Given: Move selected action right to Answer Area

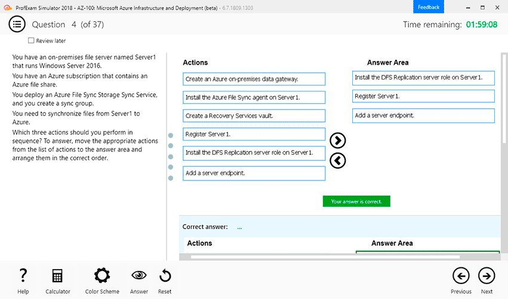Looking at the screenshot, I should 338,141.
